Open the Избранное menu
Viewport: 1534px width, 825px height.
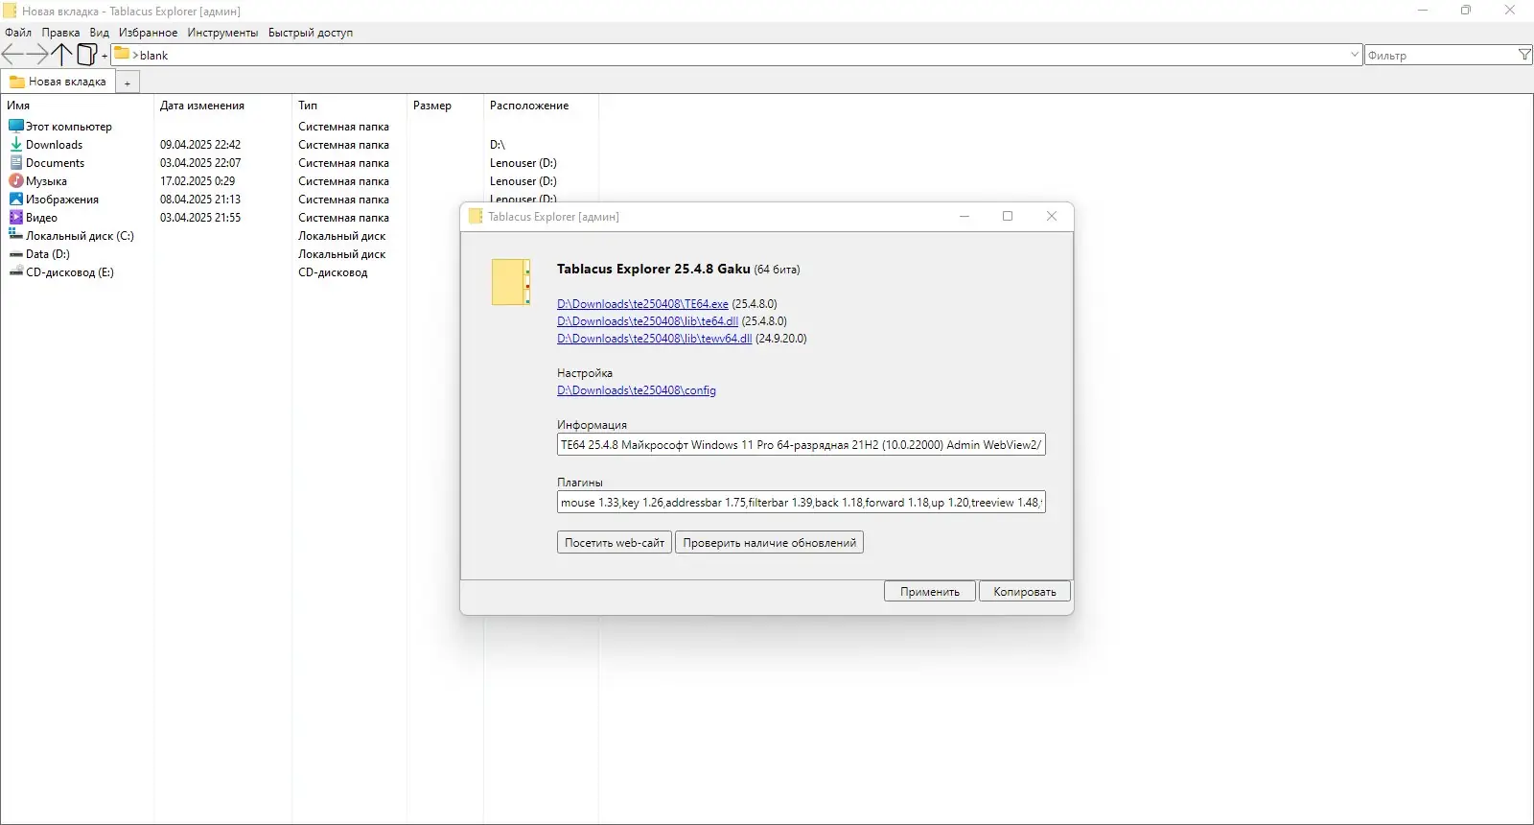(148, 33)
